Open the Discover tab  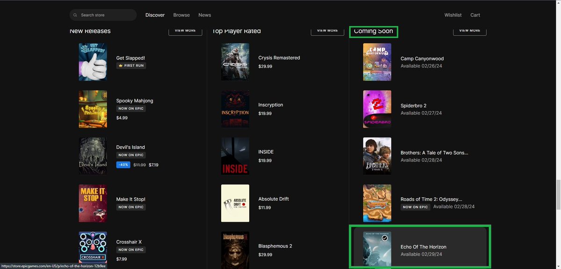click(x=155, y=15)
